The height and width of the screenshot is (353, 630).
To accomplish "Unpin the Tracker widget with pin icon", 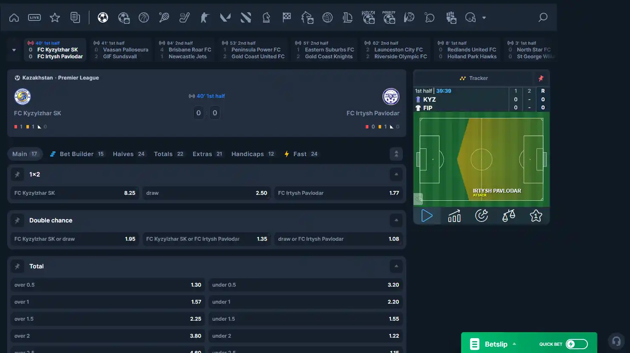I will pyautogui.click(x=541, y=78).
